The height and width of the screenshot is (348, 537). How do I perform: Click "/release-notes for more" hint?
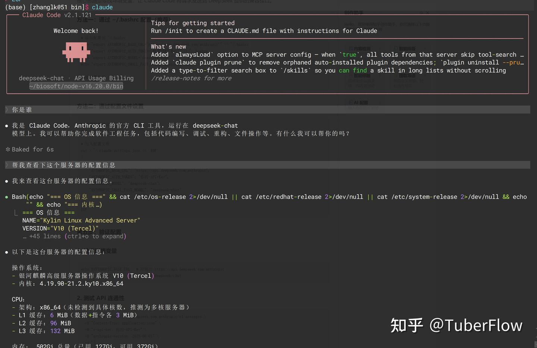[191, 78]
